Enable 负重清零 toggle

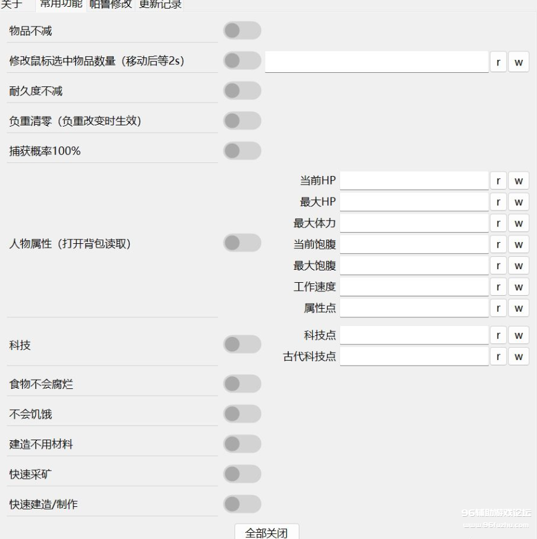242,121
